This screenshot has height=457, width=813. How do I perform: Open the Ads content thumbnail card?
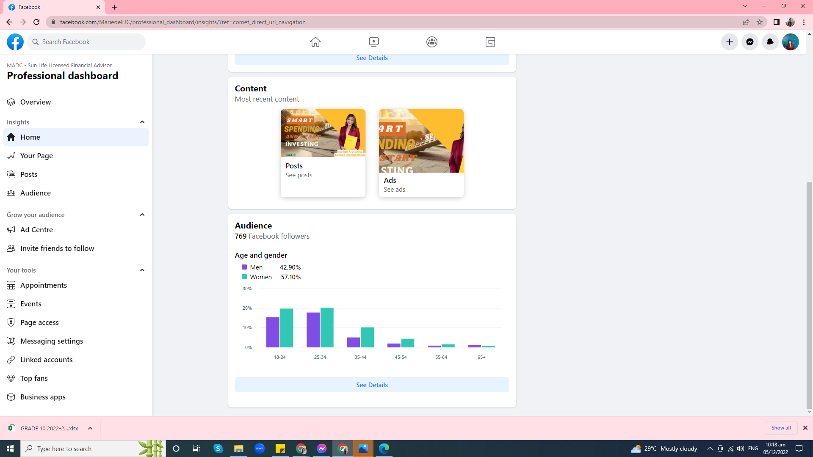421,153
